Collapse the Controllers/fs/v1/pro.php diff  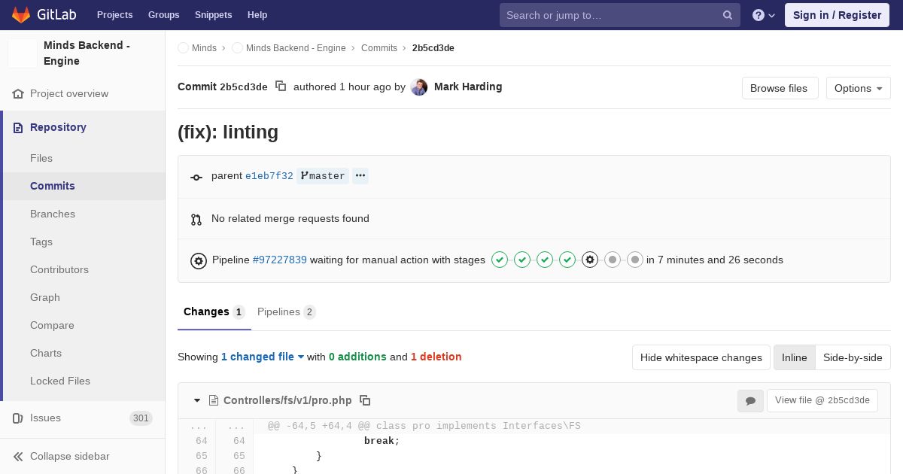click(x=197, y=400)
